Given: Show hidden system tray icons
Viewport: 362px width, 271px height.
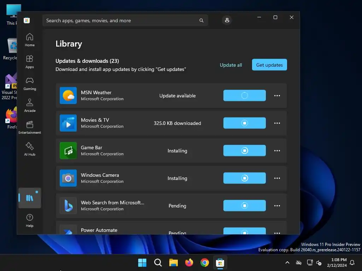Looking at the screenshot, I should (287, 263).
